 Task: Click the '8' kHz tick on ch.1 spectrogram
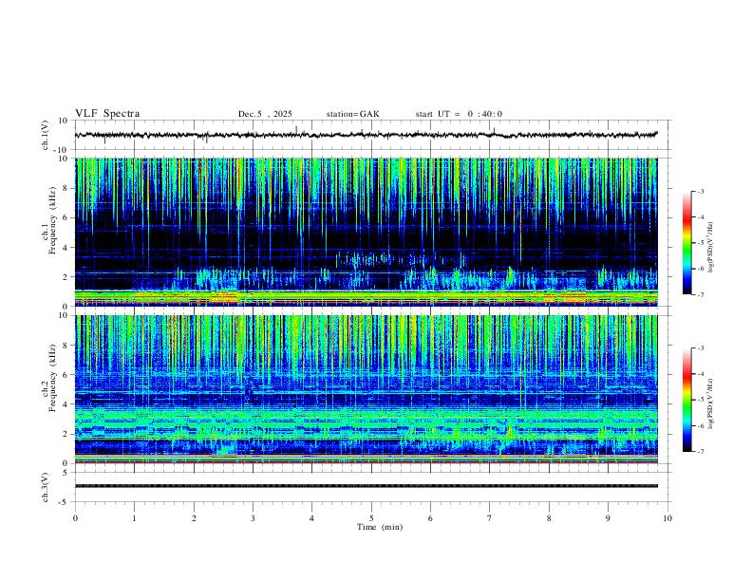click(x=66, y=188)
